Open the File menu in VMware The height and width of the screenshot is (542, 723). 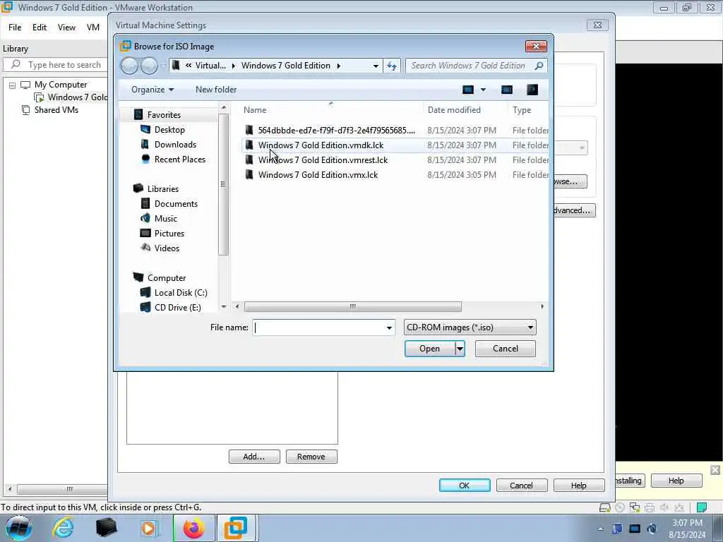pos(15,28)
